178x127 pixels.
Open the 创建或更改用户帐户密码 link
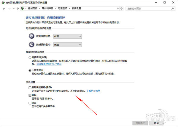point(49,64)
